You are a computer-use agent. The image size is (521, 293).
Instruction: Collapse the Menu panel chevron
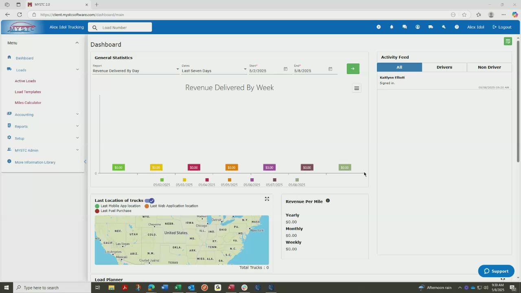tap(77, 43)
